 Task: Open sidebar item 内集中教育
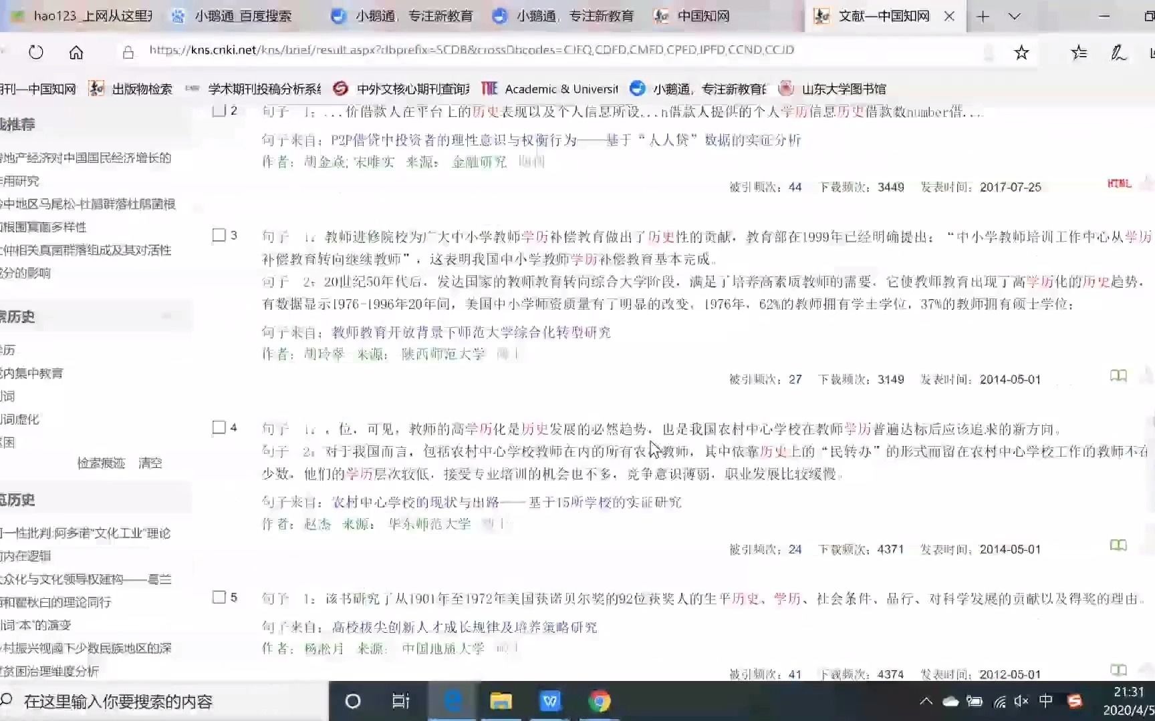(31, 373)
